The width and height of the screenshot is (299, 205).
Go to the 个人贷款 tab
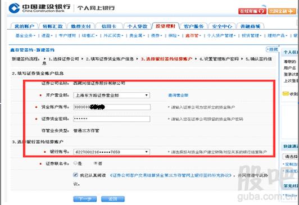click(x=137, y=26)
